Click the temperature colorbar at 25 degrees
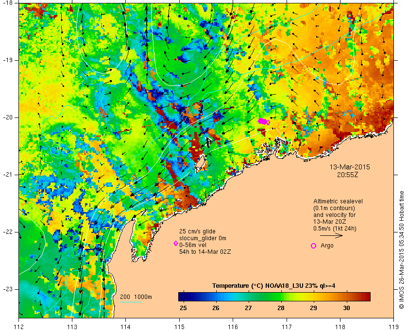The height and width of the screenshot is (330, 408). tap(184, 297)
